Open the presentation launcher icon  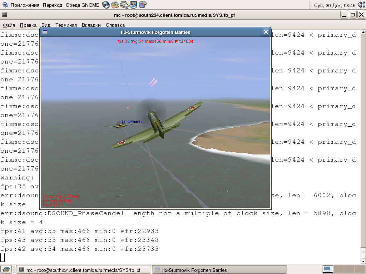(x=133, y=5)
